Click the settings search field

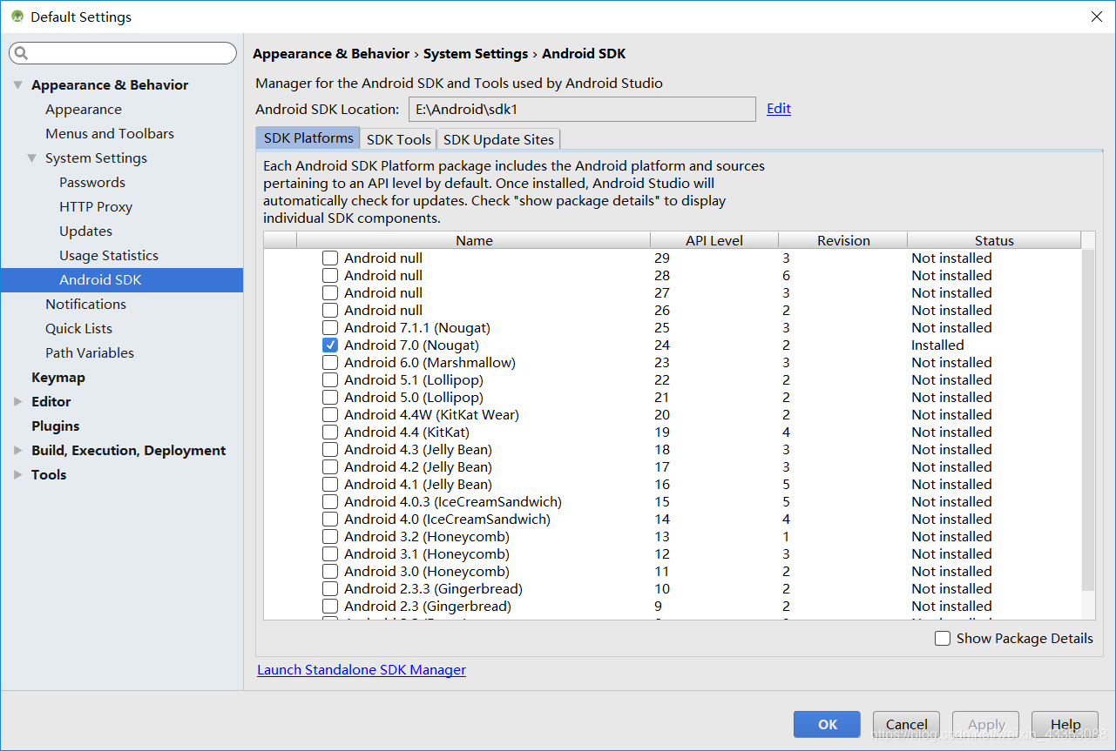point(123,54)
